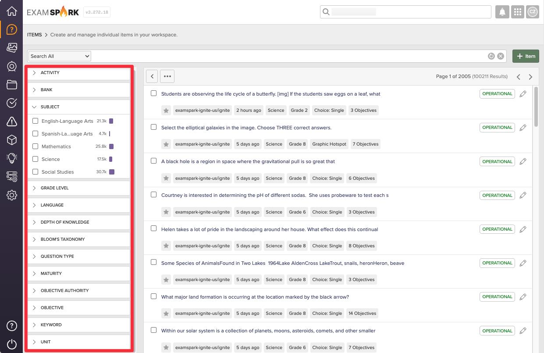Open the notifications bell icon
544x353 pixels.
pos(502,12)
